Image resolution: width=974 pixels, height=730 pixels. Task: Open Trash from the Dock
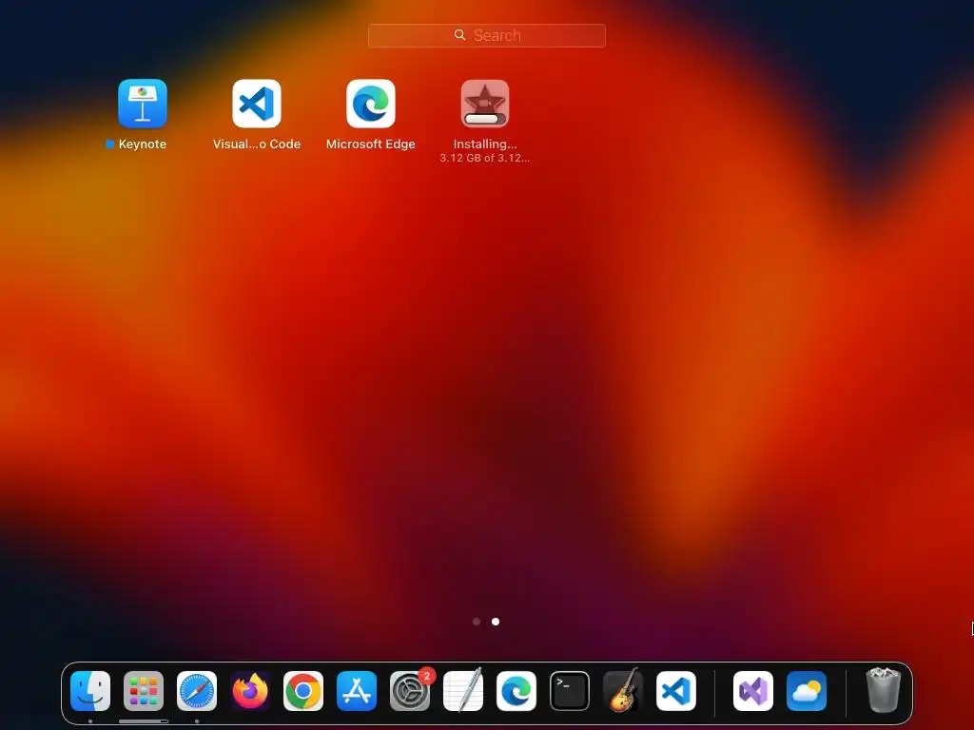883,690
